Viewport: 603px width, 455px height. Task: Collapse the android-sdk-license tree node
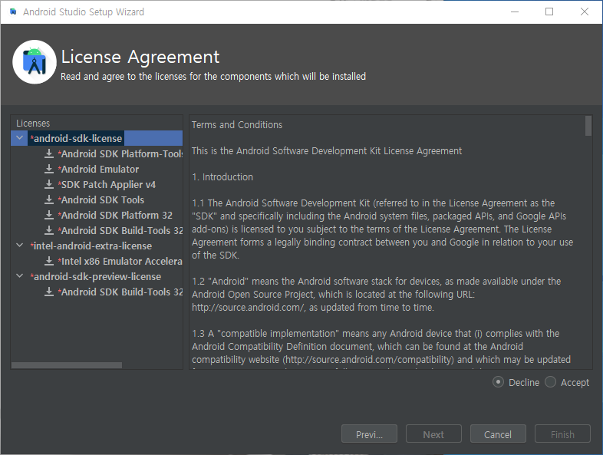[x=20, y=137]
